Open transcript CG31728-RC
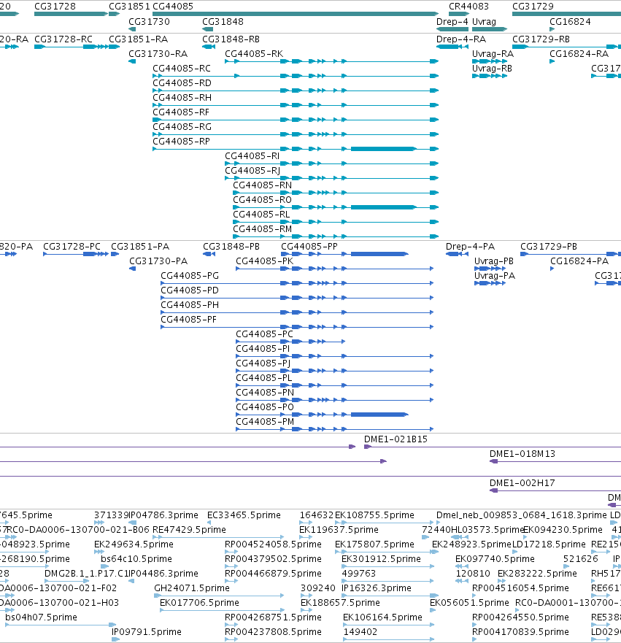Viewport: 621px width, 643px height. (63, 39)
